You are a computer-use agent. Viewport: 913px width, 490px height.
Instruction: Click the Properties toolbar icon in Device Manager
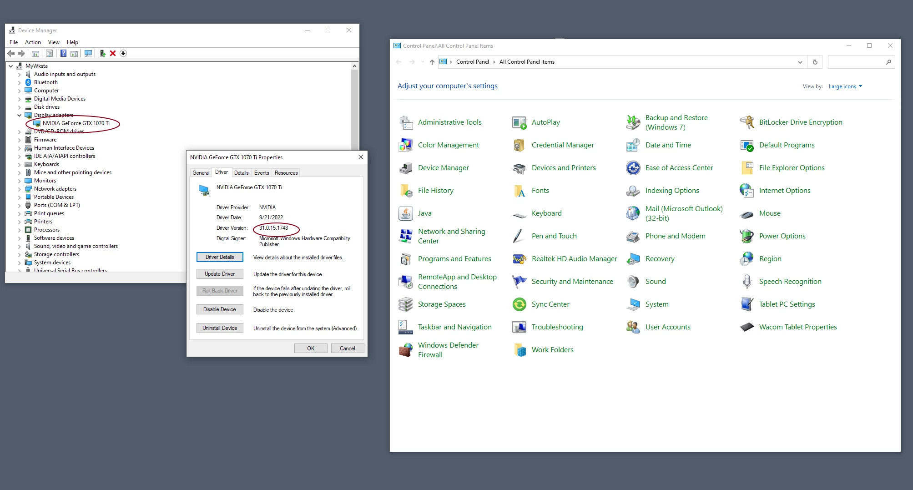[49, 53]
